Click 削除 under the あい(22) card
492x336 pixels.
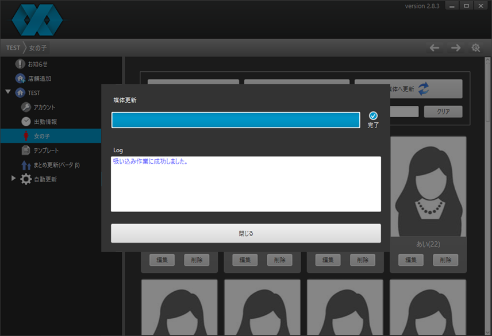(445, 260)
